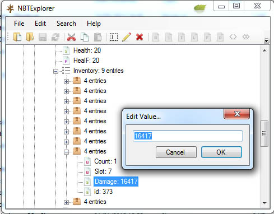Collapse the compound containing Count and Slot
Screen dimensions: 274x214
pos(66,152)
